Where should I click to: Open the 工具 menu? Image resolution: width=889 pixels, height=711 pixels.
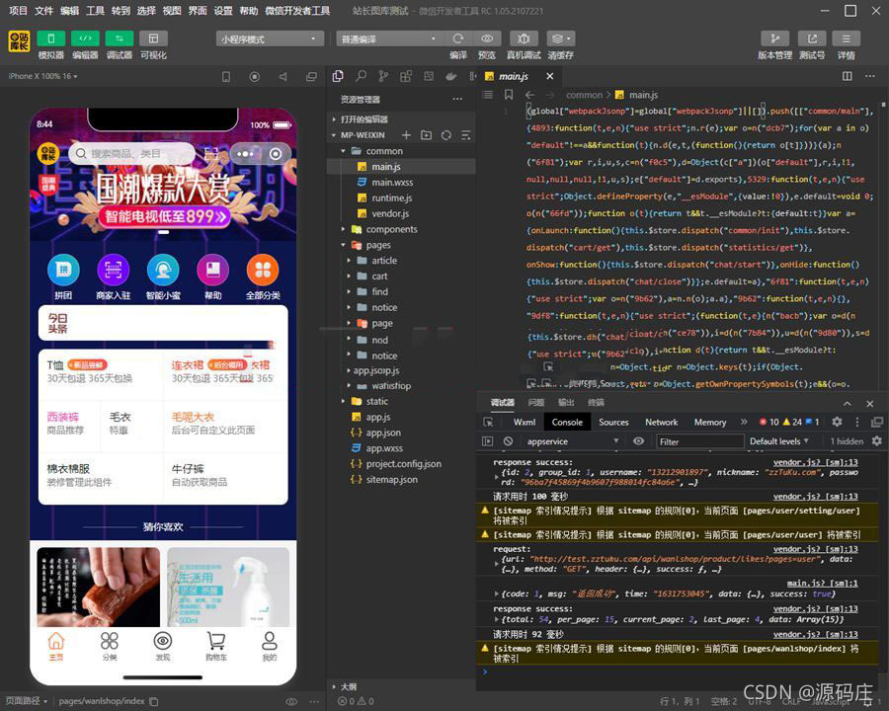tap(95, 10)
